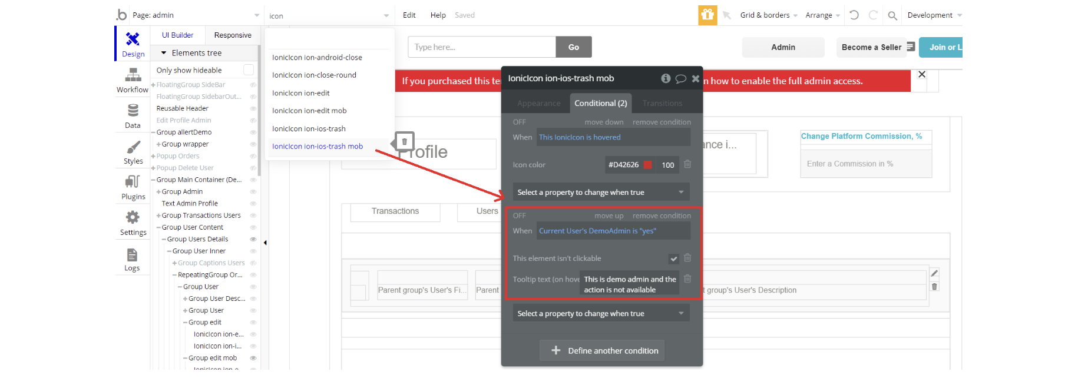Delete the Icon color property with trash icon
The width and height of the screenshot is (1078, 378).
(687, 164)
